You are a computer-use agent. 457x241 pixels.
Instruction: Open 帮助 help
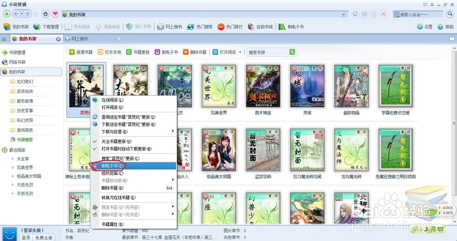446,27
